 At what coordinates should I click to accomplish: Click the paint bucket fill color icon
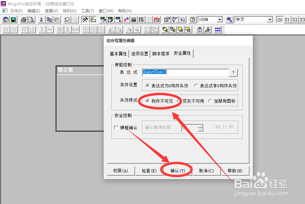(103, 20)
